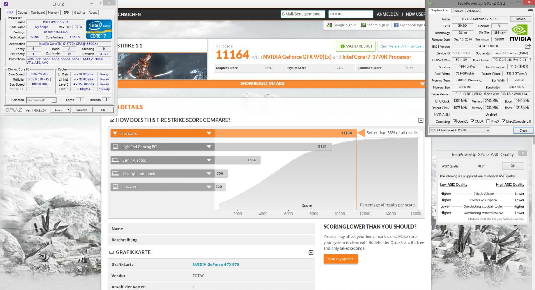Click the password input field
The image size is (535, 290).
pos(351,14)
